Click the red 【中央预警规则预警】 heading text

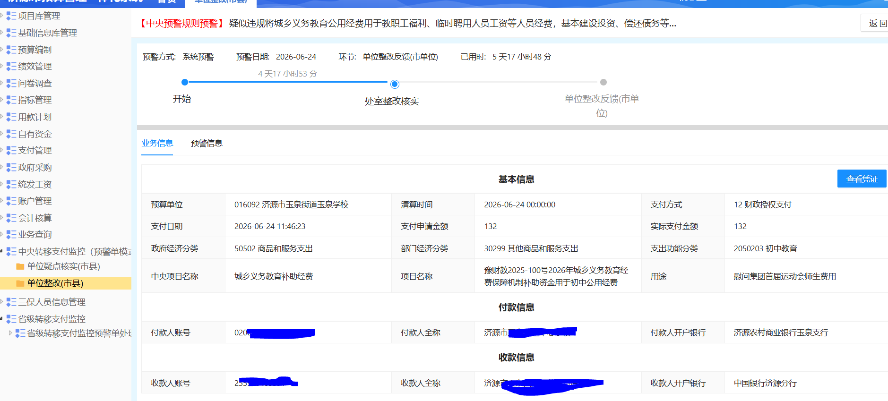click(182, 24)
